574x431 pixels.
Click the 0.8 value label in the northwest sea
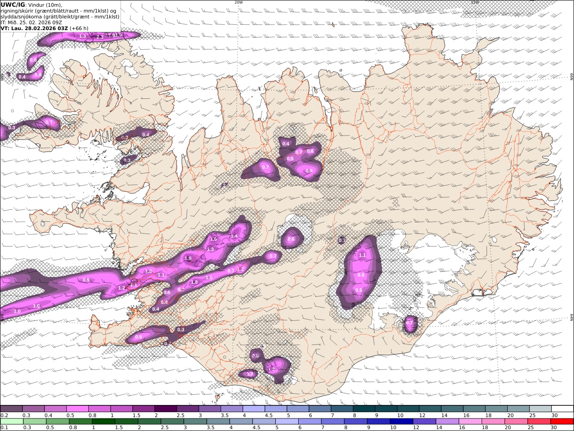tap(38, 75)
